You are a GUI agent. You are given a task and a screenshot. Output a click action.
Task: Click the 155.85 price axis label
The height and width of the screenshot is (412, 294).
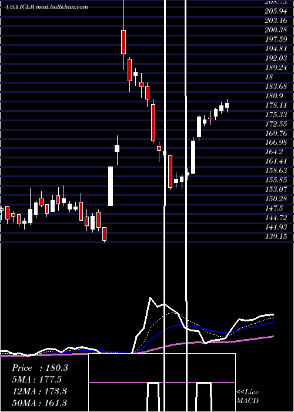tap(276, 180)
